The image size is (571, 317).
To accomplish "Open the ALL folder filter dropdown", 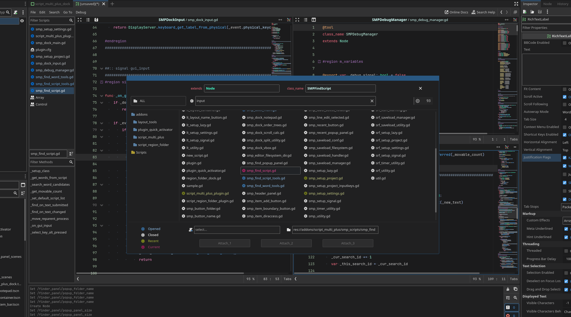I will [158, 101].
